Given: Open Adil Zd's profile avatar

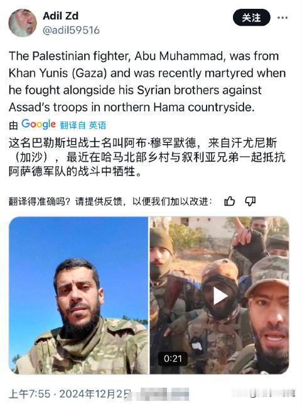Looking at the screenshot, I should [x=23, y=23].
